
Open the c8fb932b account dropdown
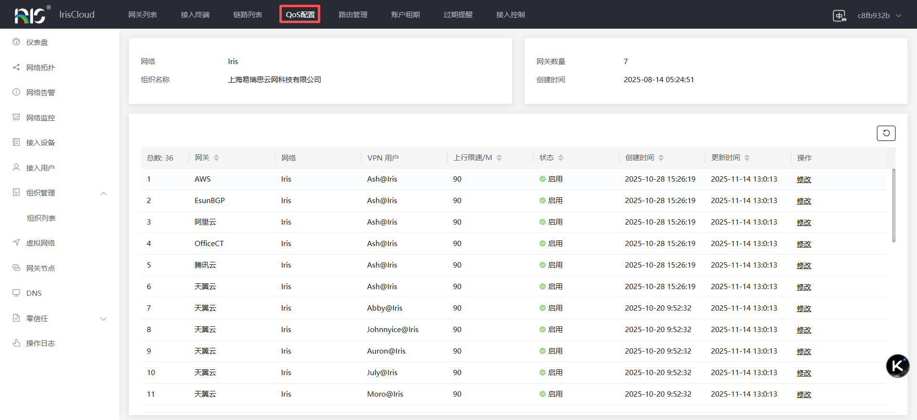coord(879,15)
